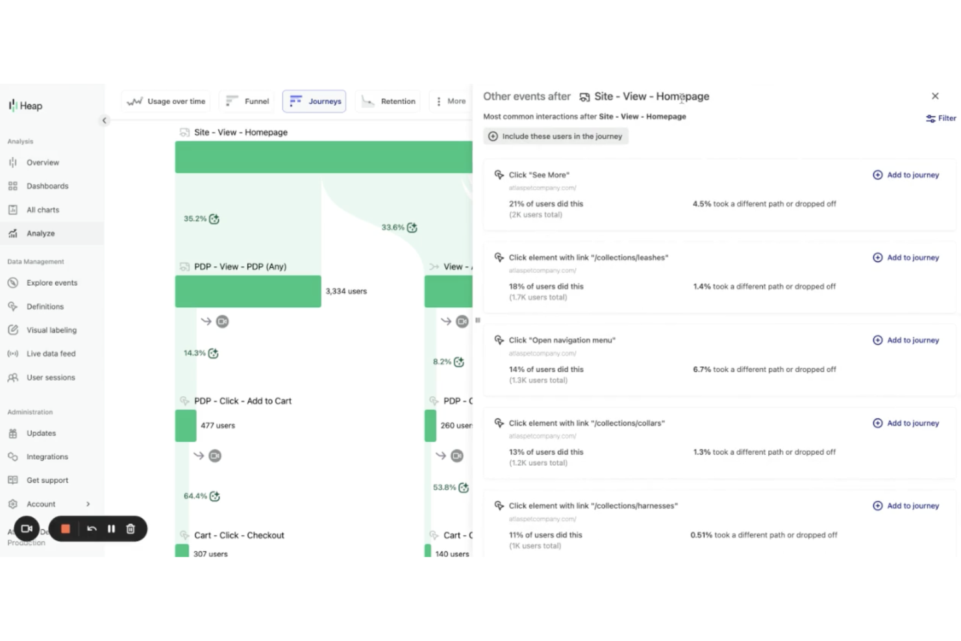The image size is (961, 641).
Task: Click the PDP - View - PDP (Any) bar
Action: tap(248, 292)
